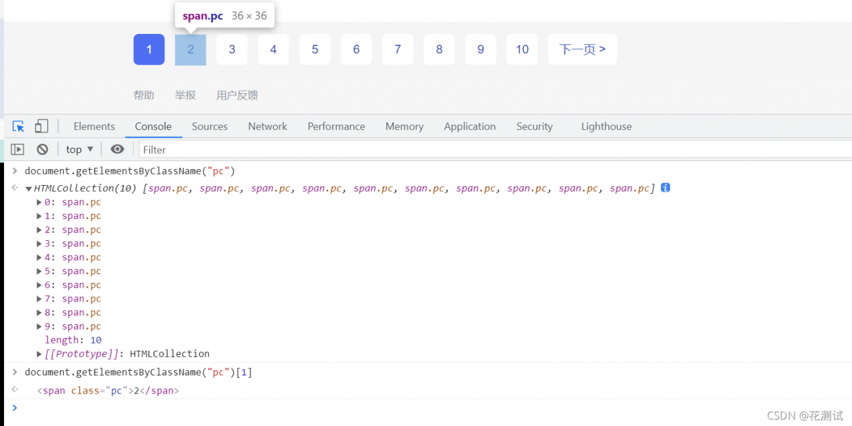Screen dimensions: 852x426
Task: Click the 下一页 next page button
Action: pyautogui.click(x=582, y=49)
